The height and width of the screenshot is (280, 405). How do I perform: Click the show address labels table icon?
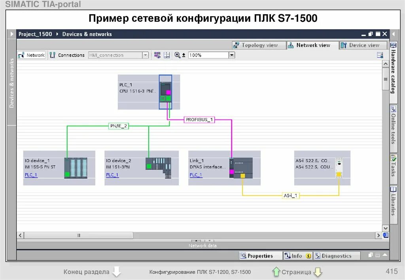point(167,55)
